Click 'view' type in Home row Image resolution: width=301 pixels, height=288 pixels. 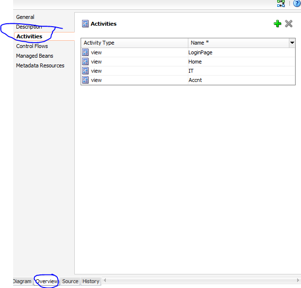tap(96, 62)
